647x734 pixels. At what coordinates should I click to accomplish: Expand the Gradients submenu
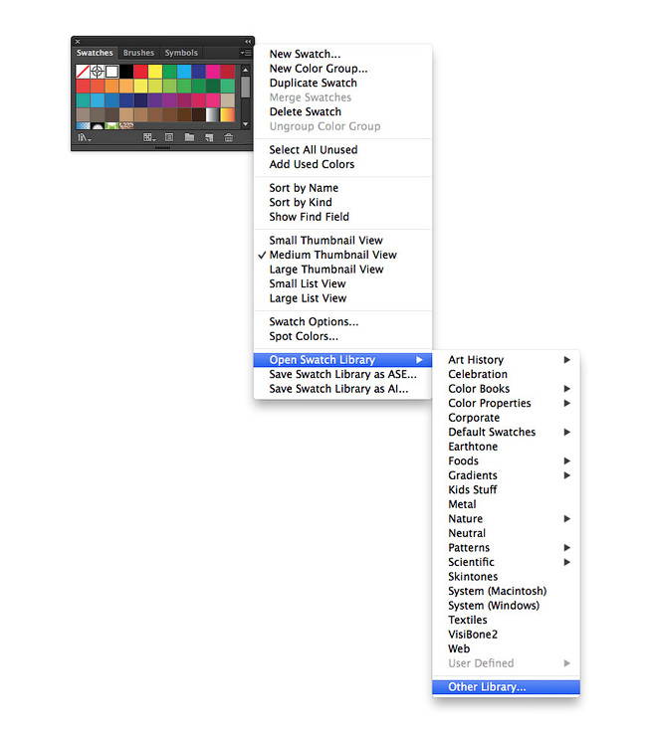(x=506, y=475)
